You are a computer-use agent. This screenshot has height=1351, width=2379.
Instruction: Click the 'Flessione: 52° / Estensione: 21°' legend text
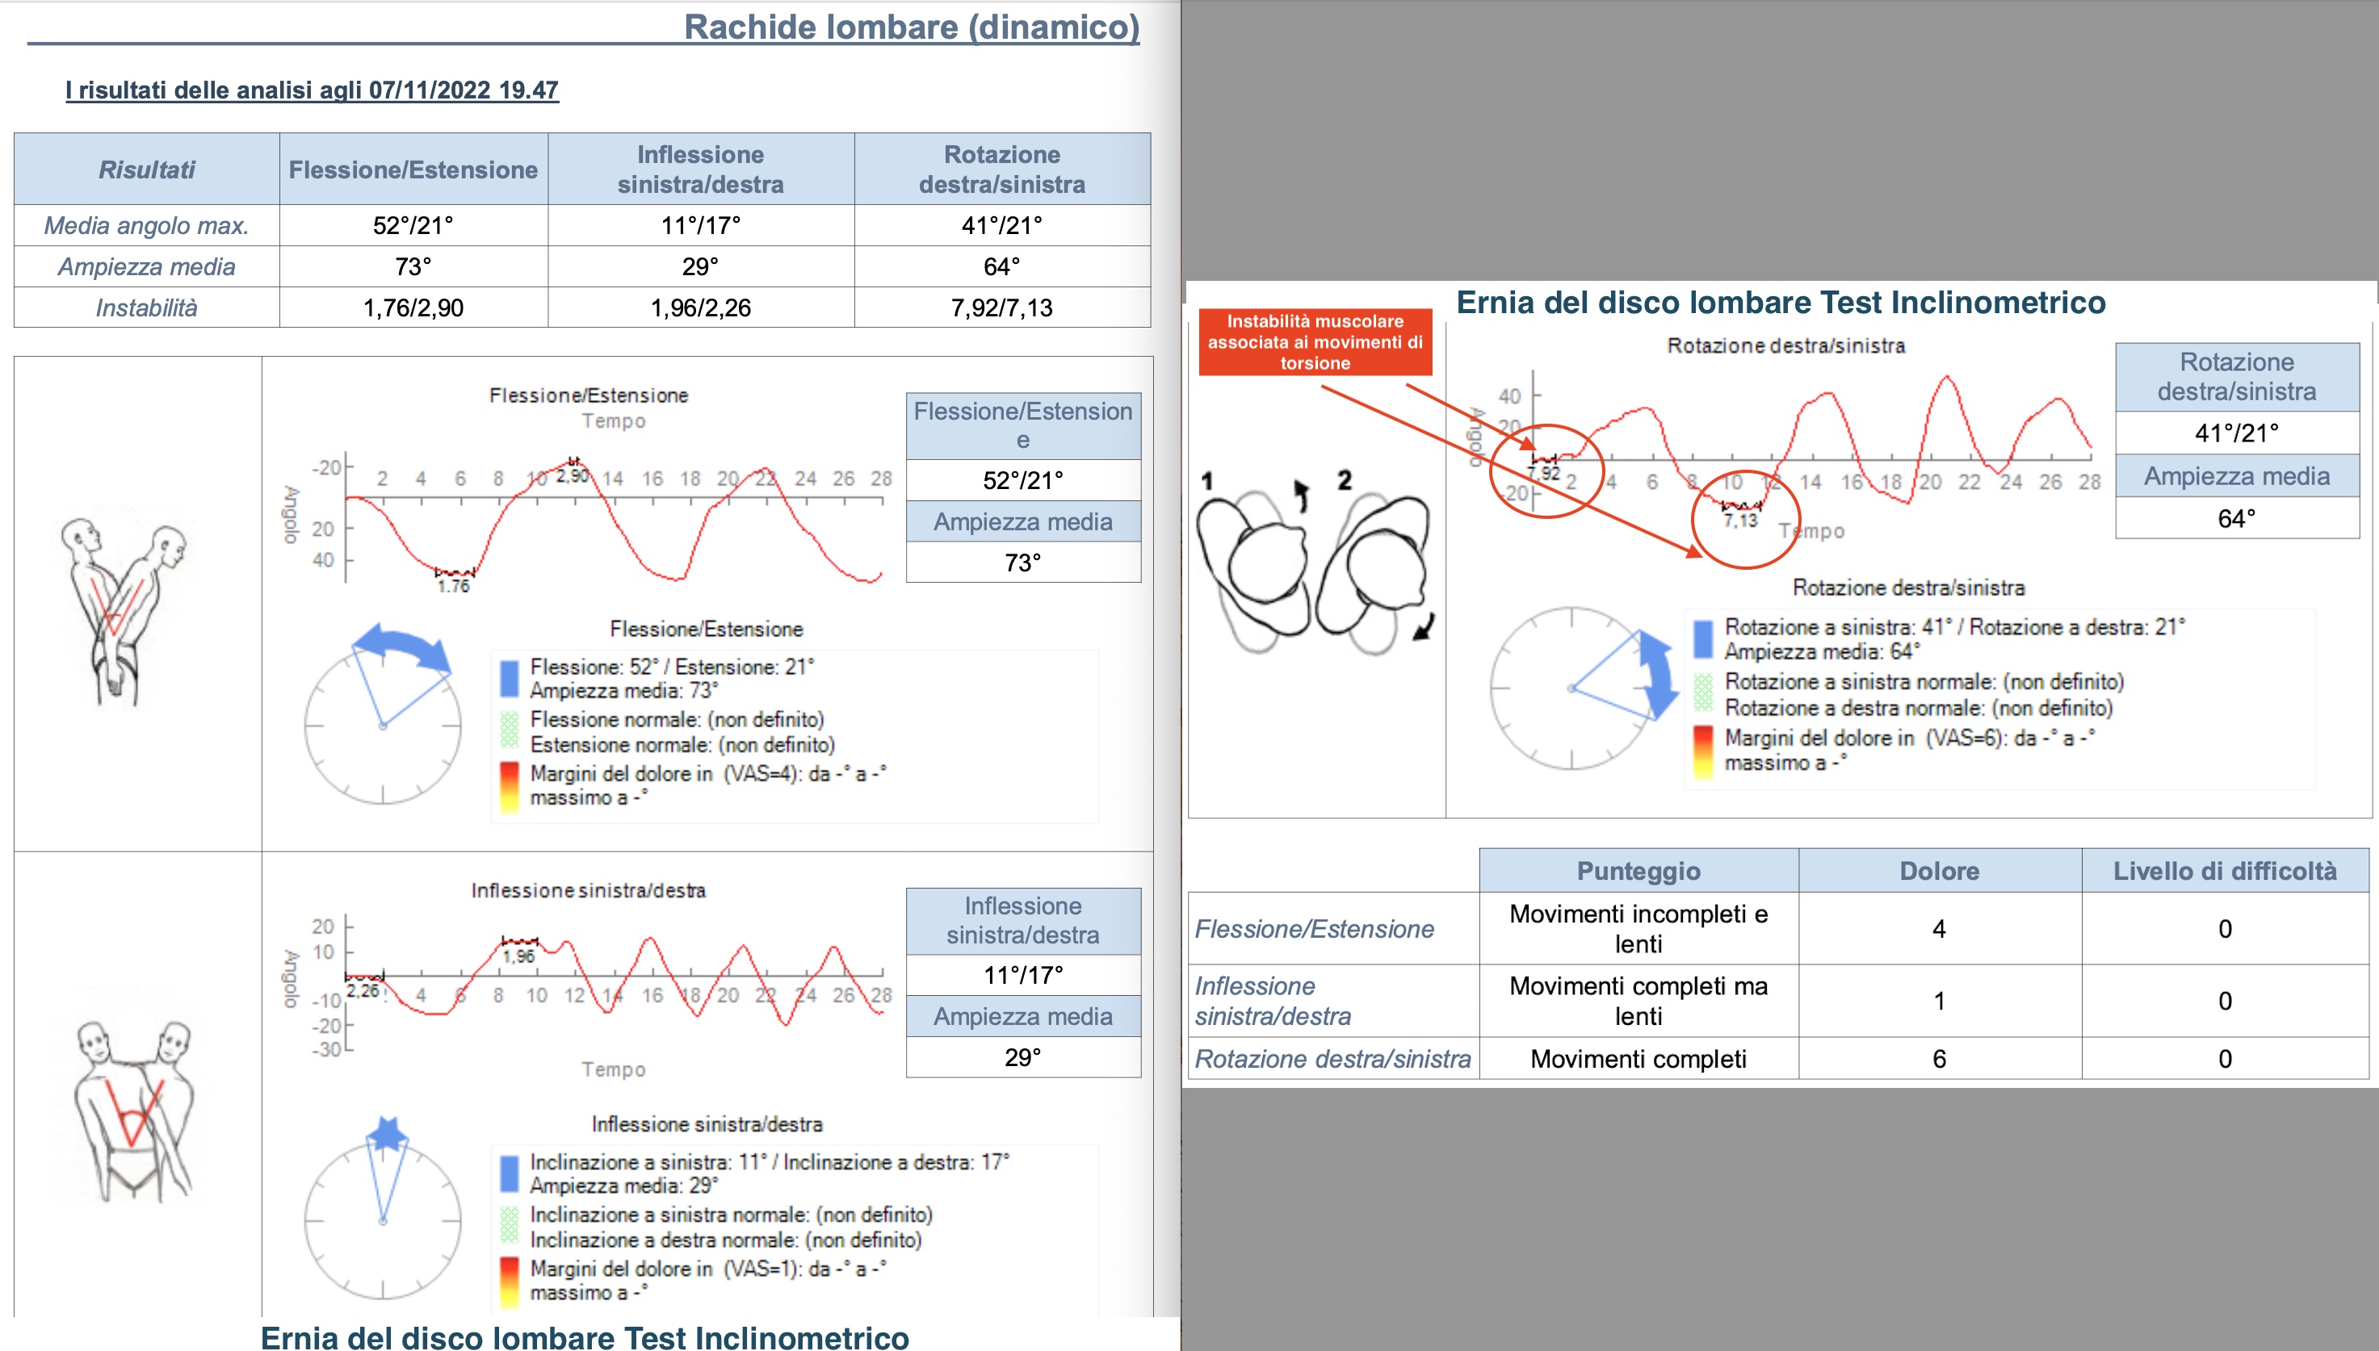coord(672,667)
